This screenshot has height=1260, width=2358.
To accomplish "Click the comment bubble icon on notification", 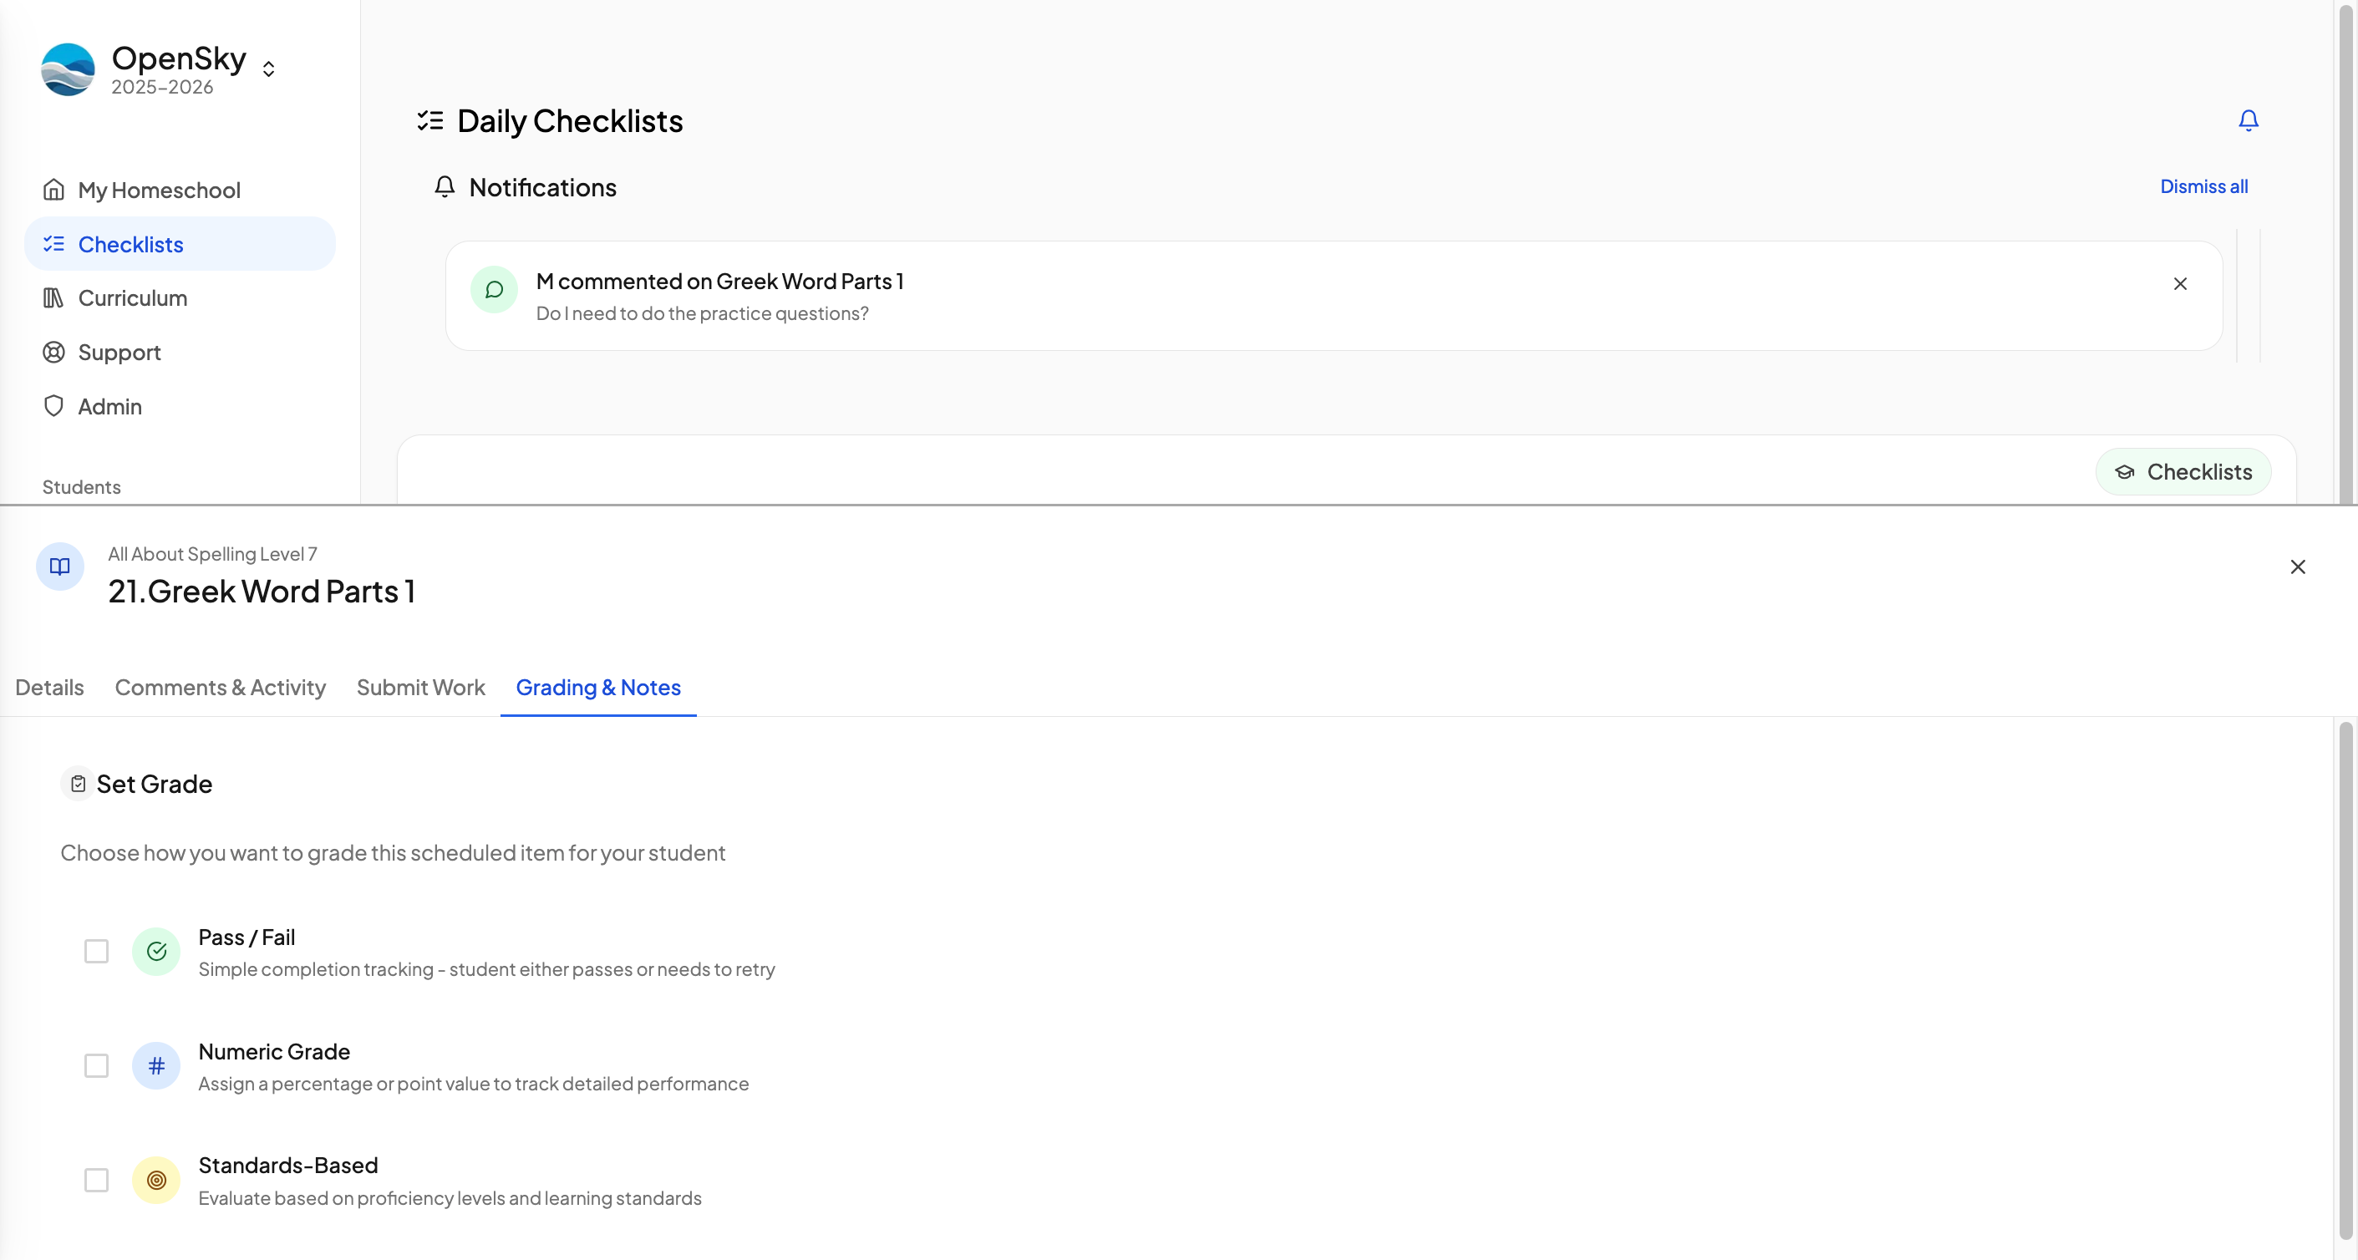I will [x=495, y=290].
